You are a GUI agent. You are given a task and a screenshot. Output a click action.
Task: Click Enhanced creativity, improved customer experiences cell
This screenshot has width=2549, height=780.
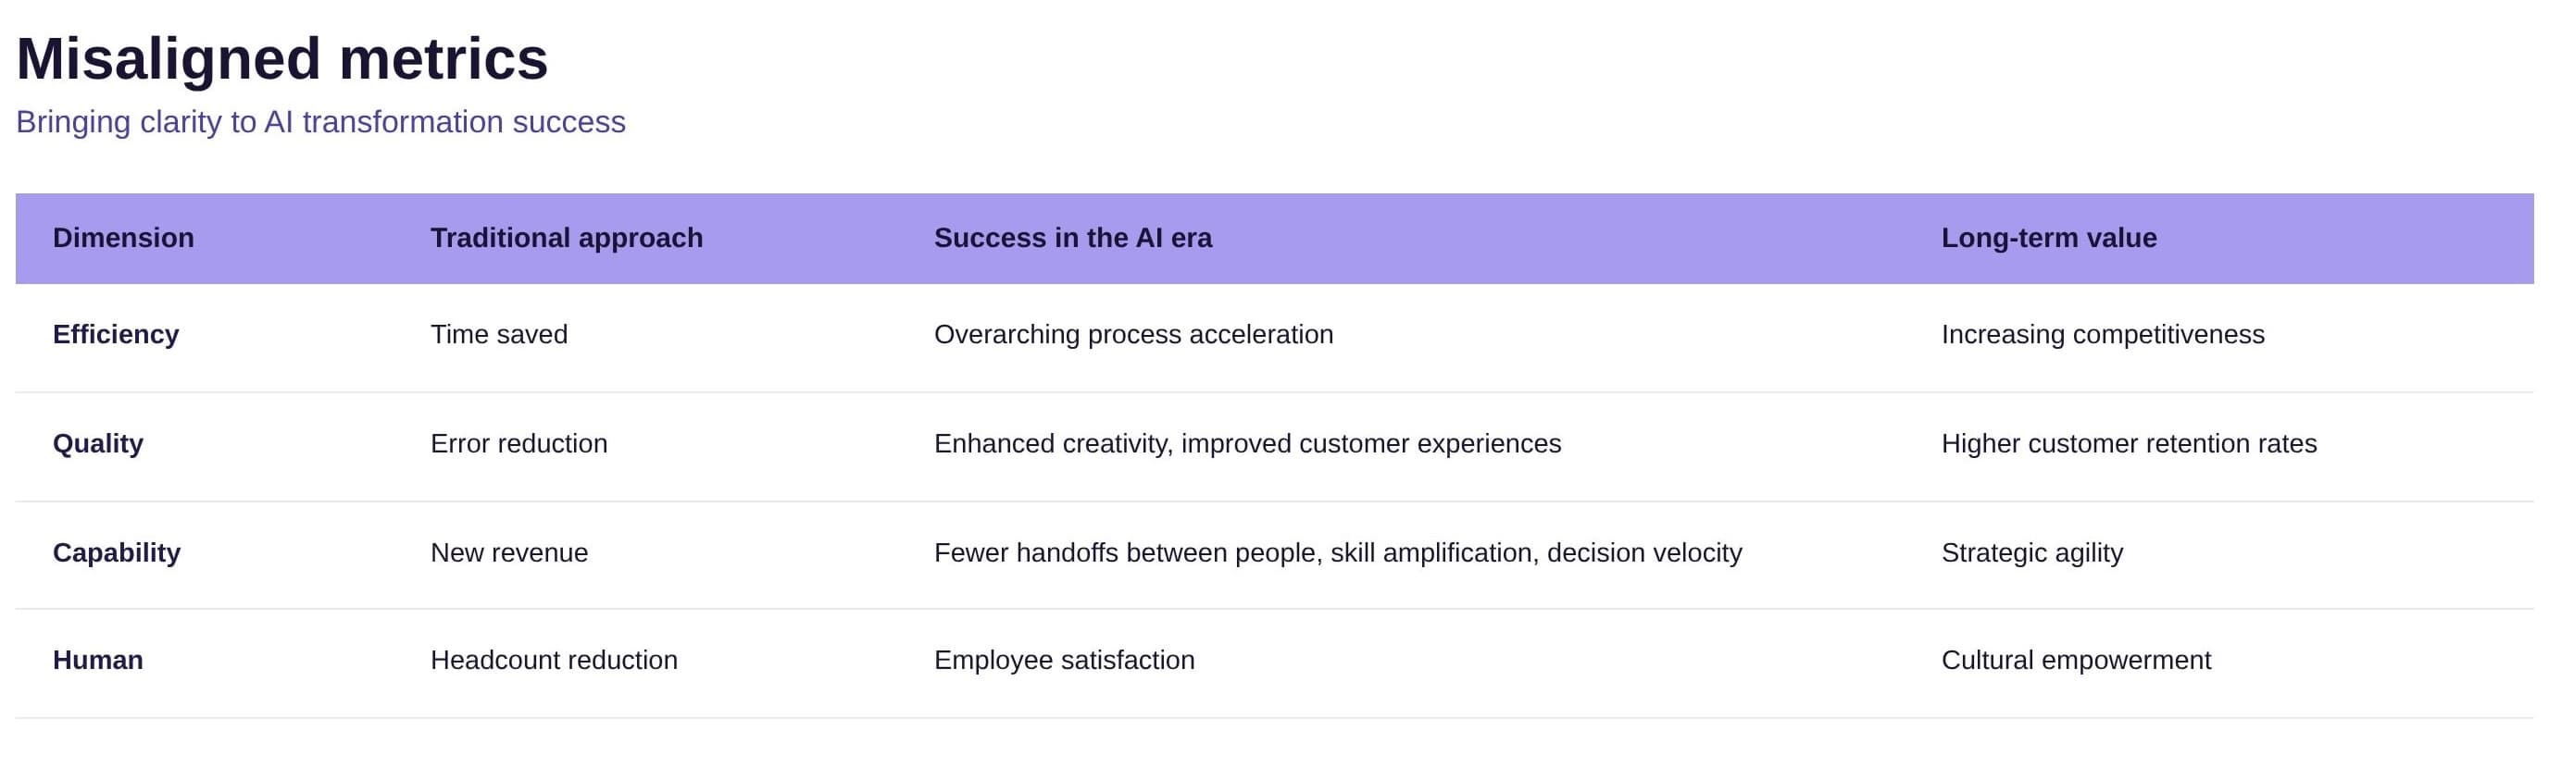[x=1248, y=443]
